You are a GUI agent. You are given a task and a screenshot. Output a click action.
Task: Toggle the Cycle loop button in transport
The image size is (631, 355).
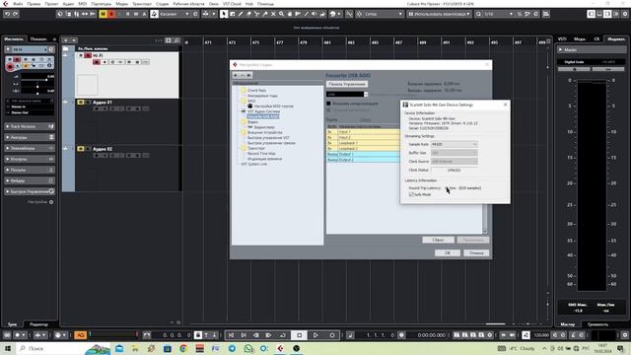(283, 335)
